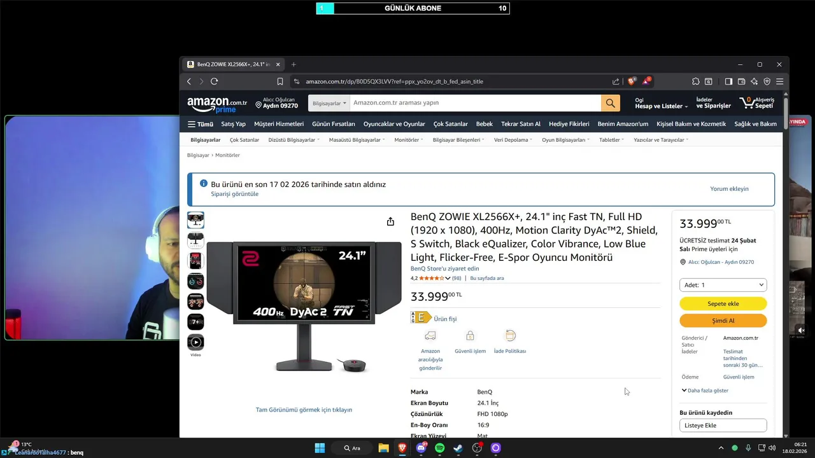The height and width of the screenshot is (458, 815).
Task: Change delivery address Aydın 09270 in header
Action: click(x=276, y=103)
